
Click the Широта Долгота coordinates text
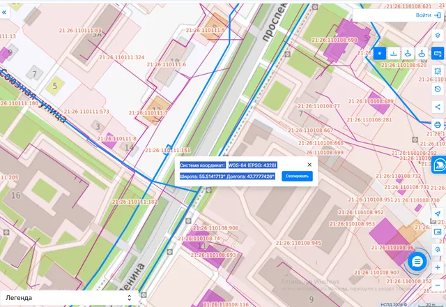(227, 177)
